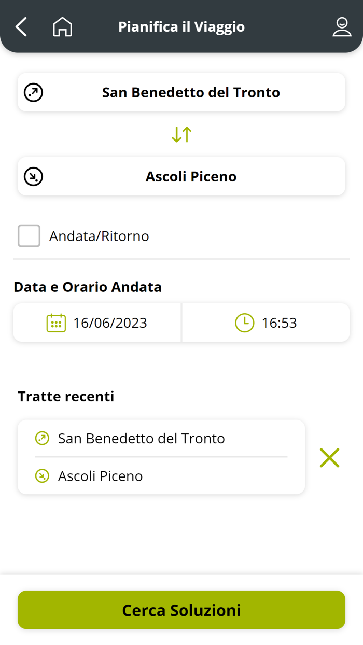363x645 pixels.
Task: Click the arrival arrow icon next to Ascoli Piceno
Action: (x=33, y=176)
